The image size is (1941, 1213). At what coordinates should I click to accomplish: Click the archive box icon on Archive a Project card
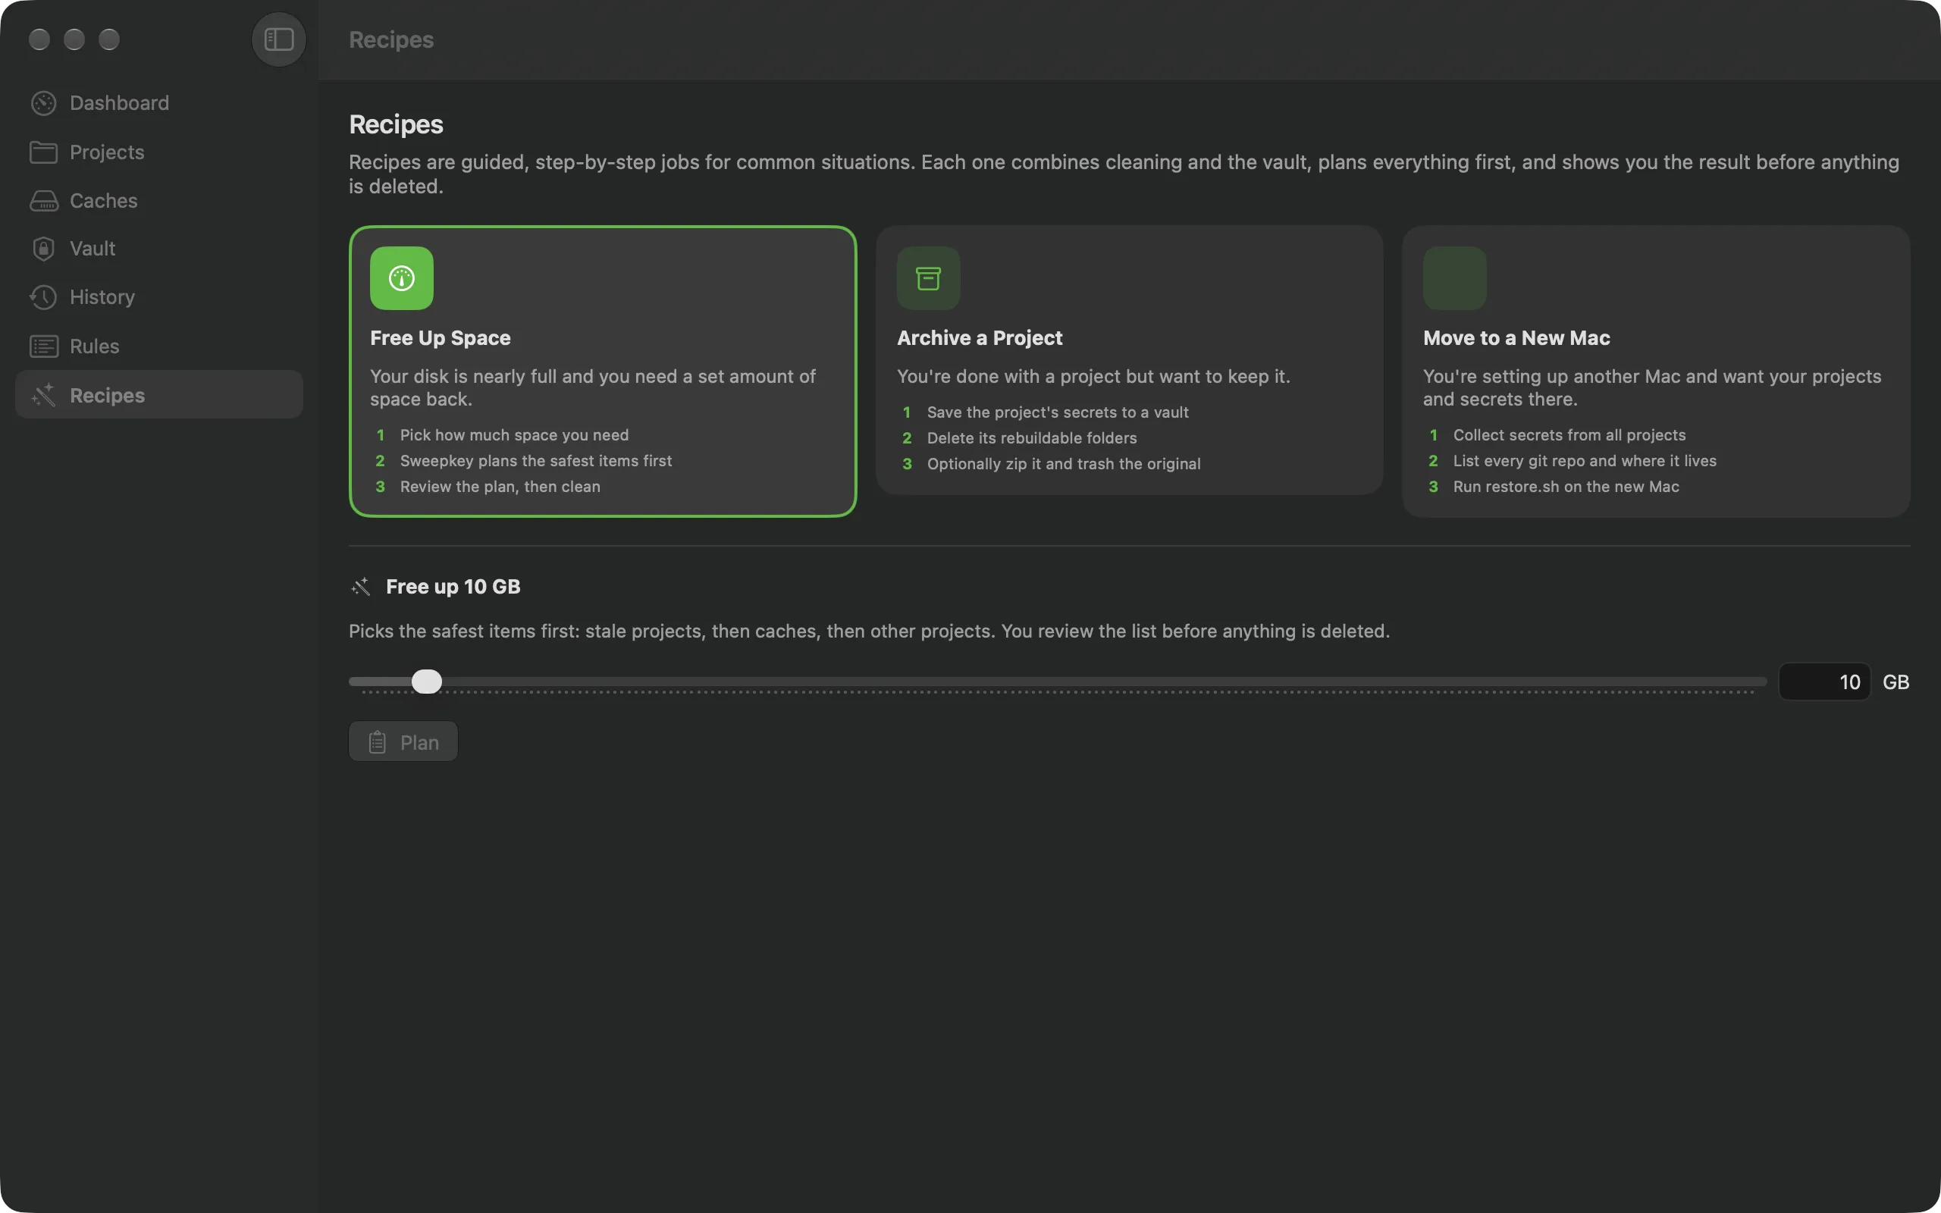pyautogui.click(x=928, y=277)
